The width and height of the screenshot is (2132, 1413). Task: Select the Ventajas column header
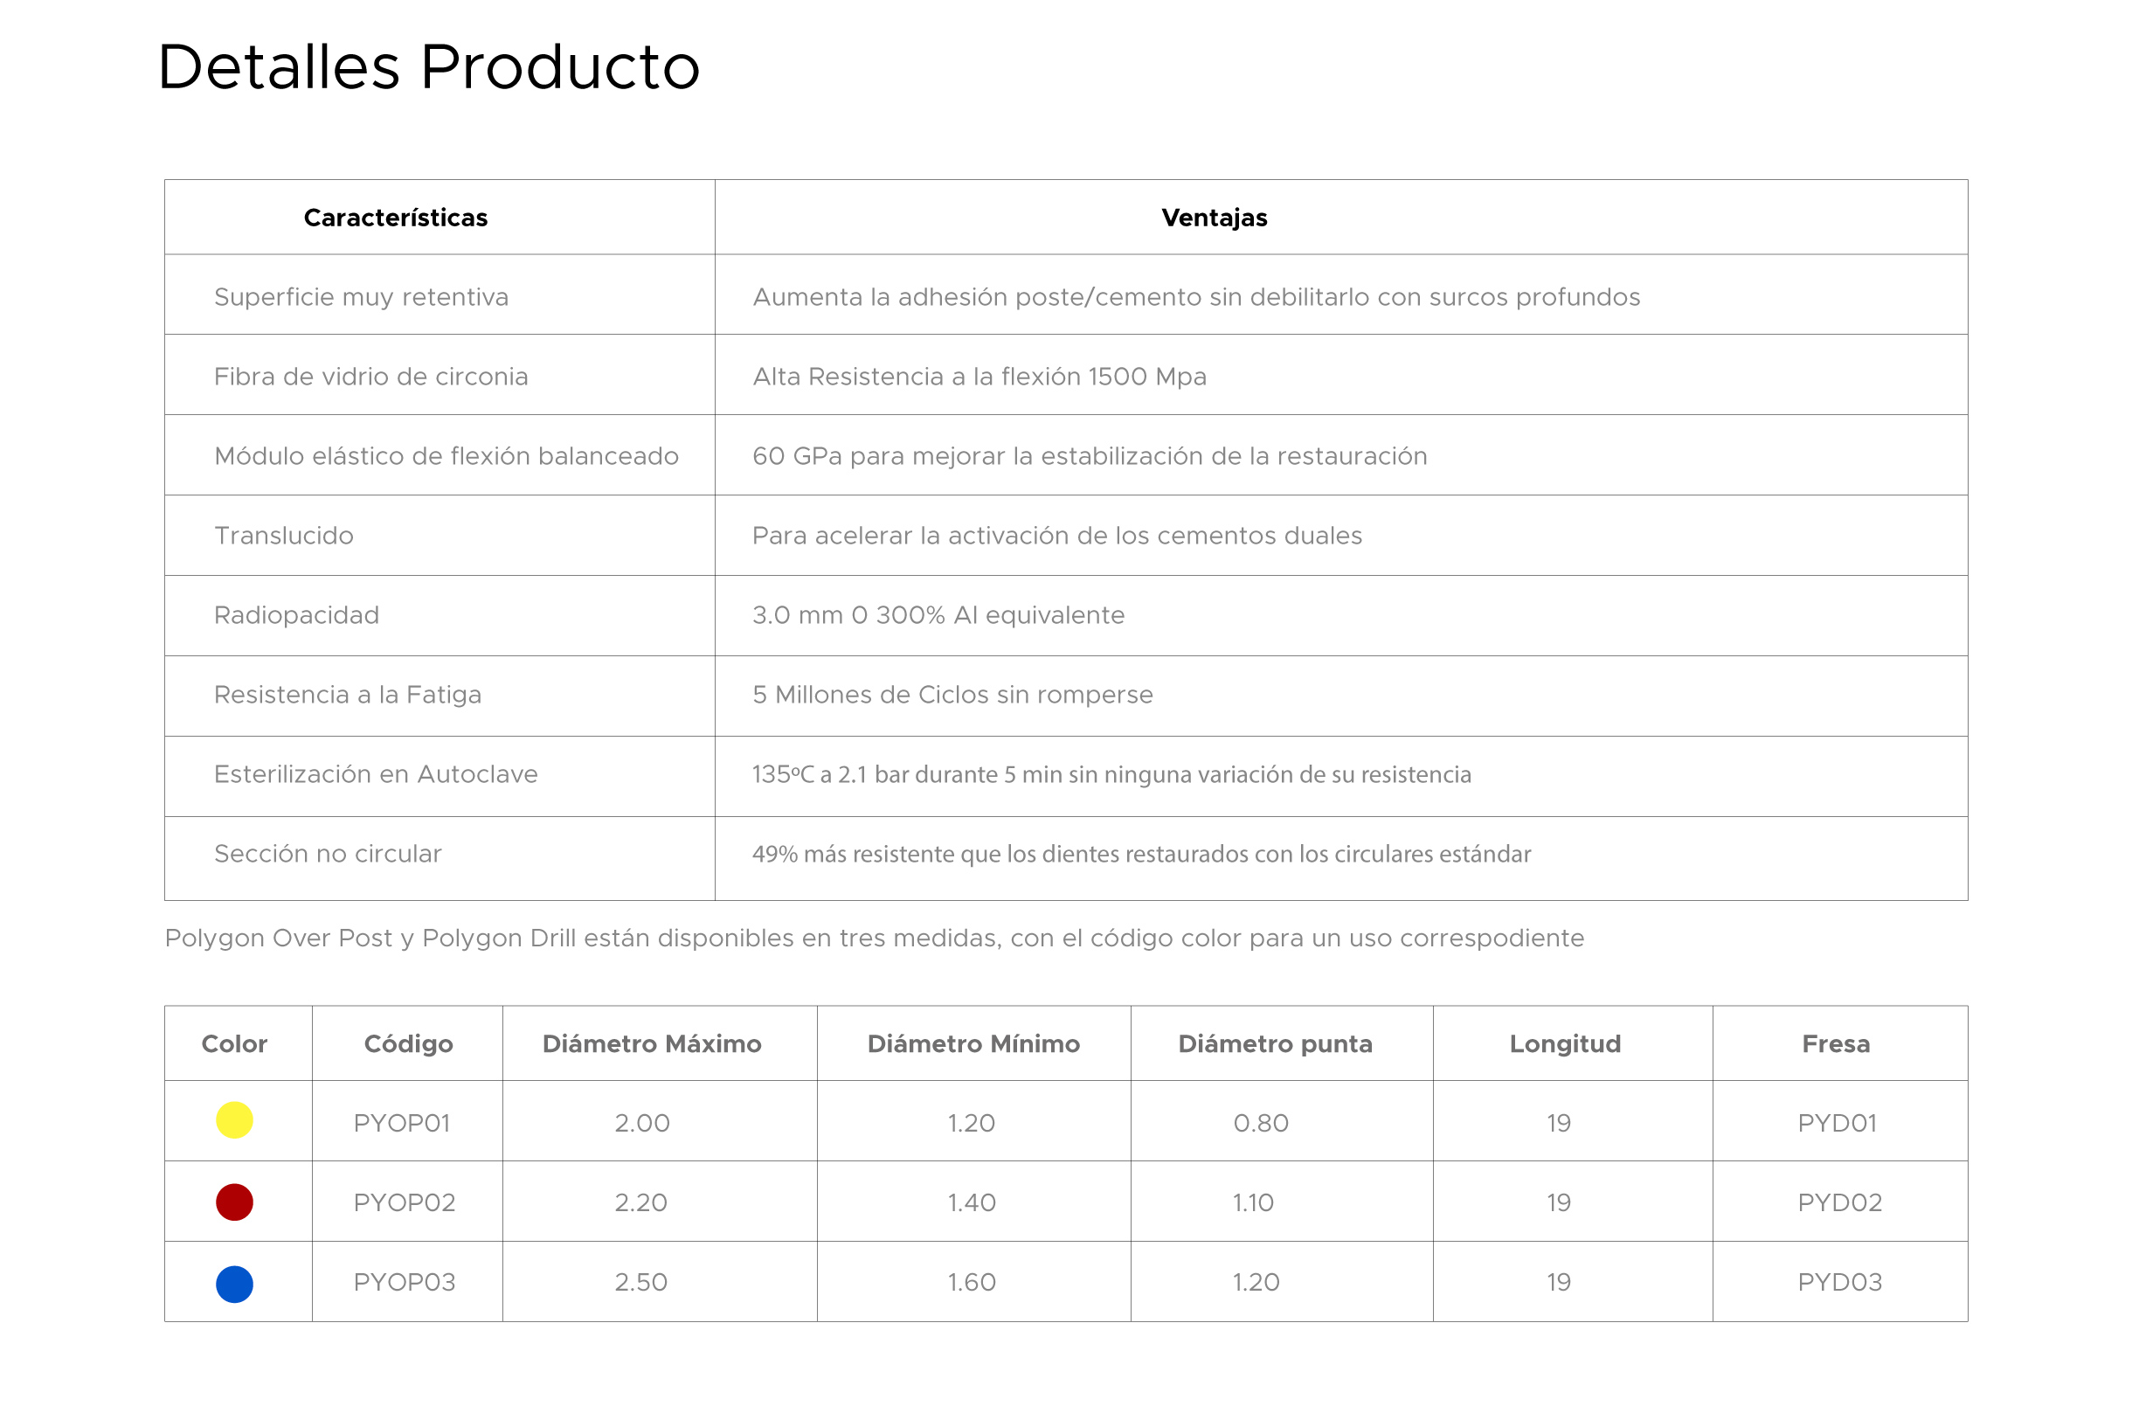pos(1214,218)
